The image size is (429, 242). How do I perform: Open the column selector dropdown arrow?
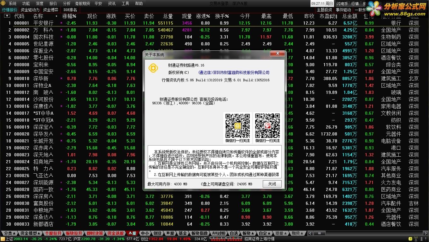pos(7,16)
